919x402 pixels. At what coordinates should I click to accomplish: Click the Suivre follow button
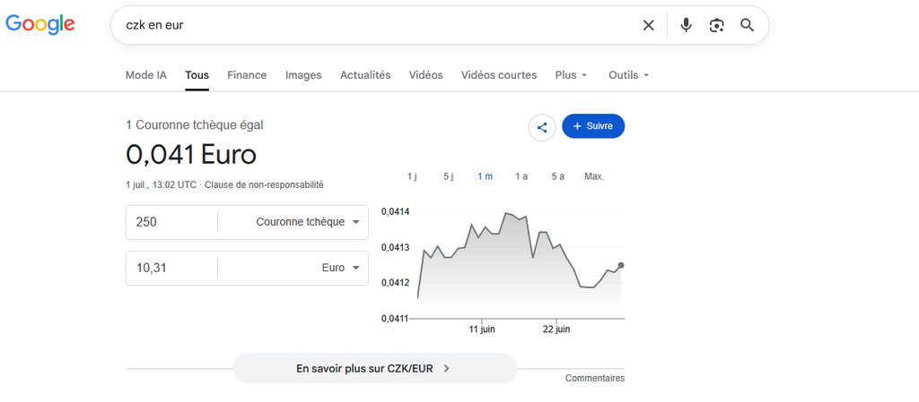[x=593, y=126]
